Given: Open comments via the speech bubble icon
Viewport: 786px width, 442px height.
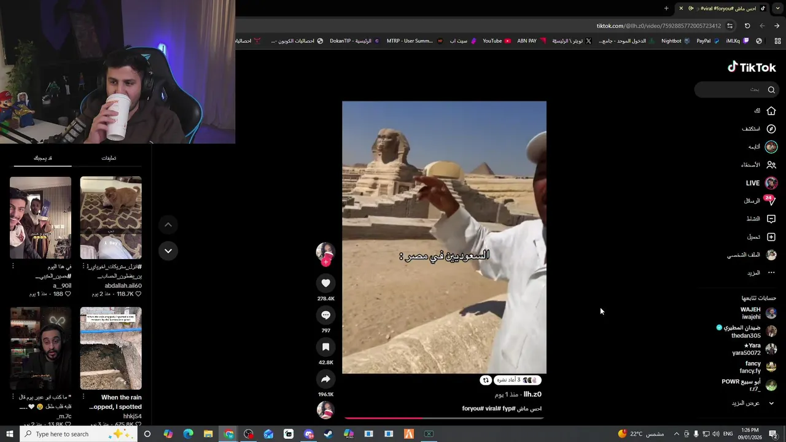Looking at the screenshot, I should pyautogui.click(x=325, y=315).
